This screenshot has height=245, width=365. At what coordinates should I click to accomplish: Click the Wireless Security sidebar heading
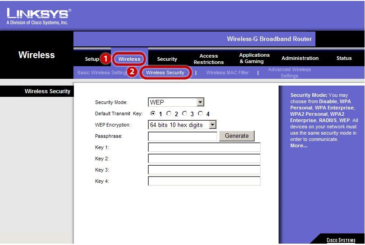(x=47, y=91)
